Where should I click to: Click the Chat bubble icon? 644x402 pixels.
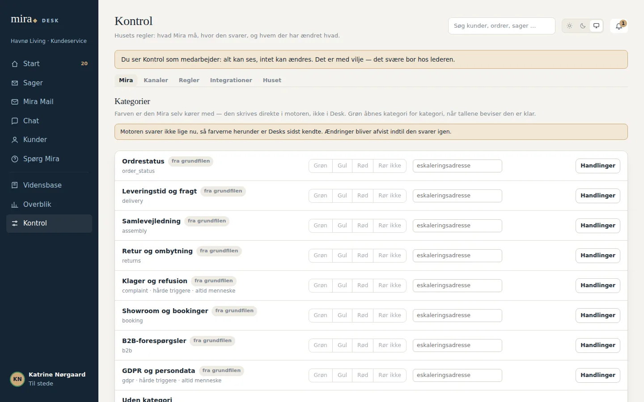pos(15,121)
